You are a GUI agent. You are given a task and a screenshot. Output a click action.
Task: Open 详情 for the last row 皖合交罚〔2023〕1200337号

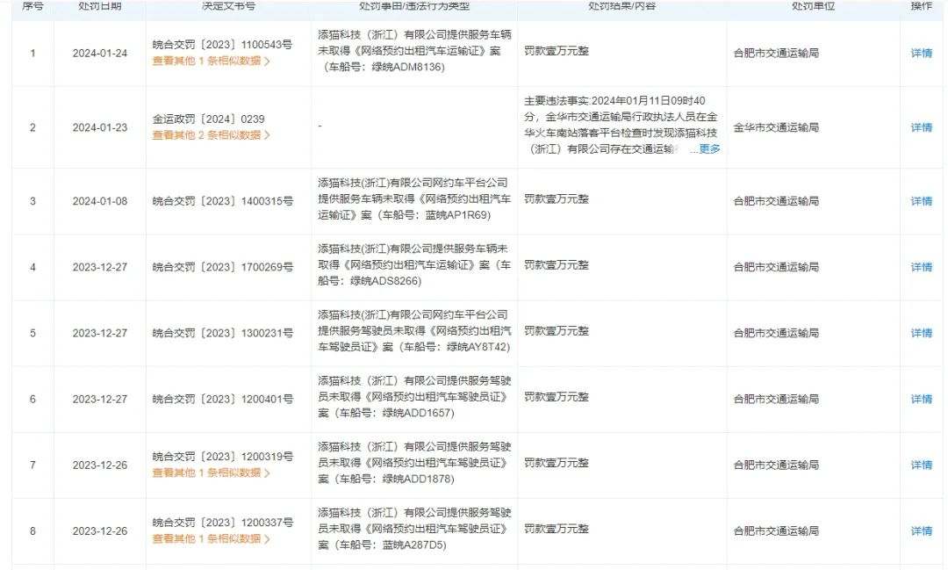(920, 530)
